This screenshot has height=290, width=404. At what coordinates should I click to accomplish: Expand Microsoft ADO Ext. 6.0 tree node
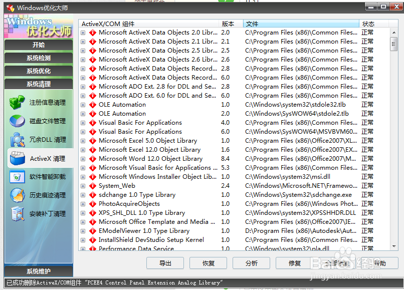coord(83,96)
